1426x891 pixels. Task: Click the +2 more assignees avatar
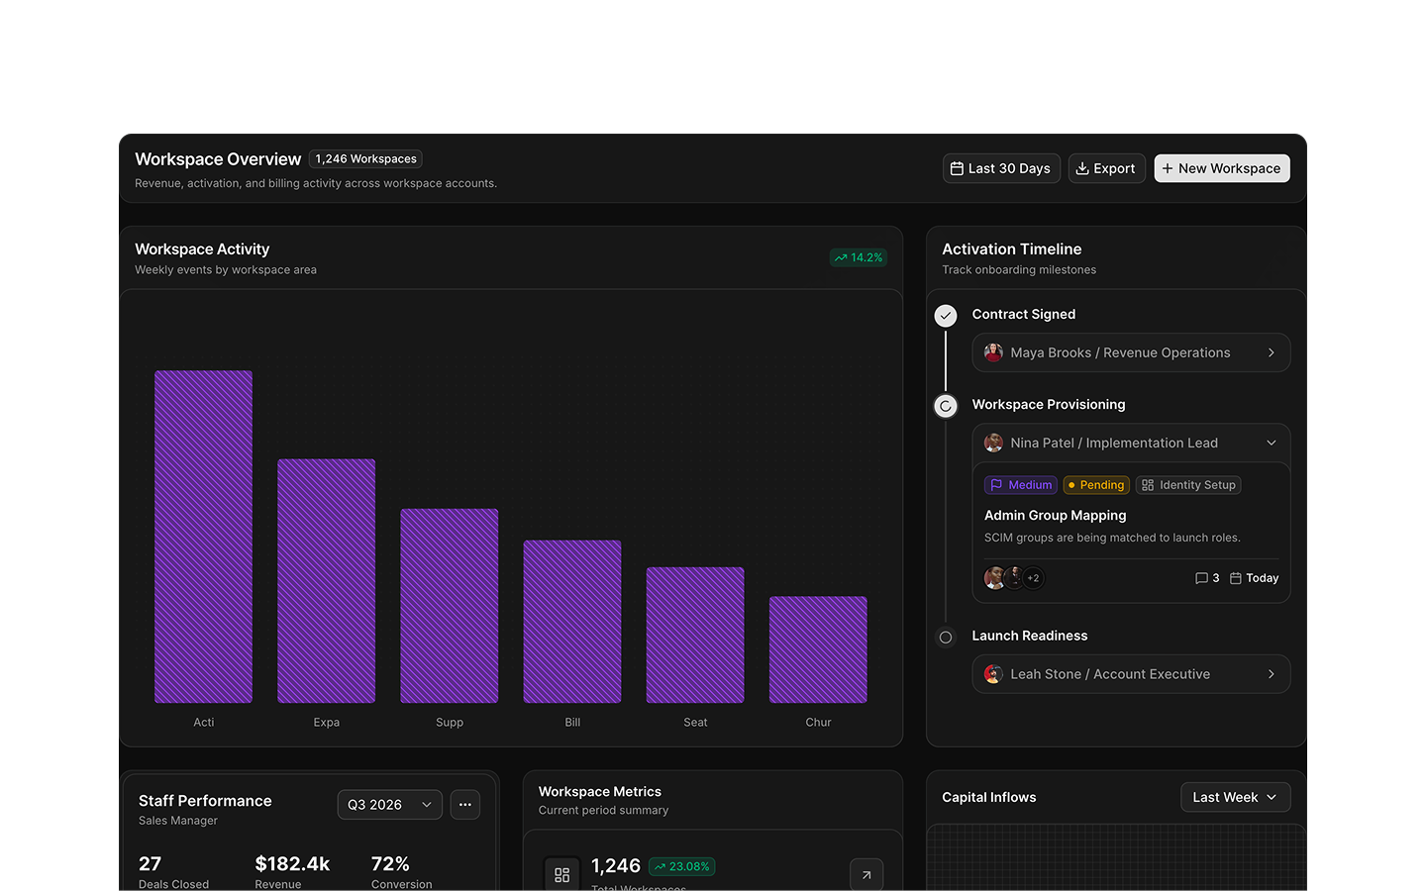[1033, 578]
